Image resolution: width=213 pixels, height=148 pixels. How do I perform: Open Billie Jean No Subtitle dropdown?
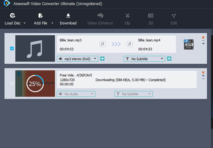pyautogui.click(x=144, y=59)
